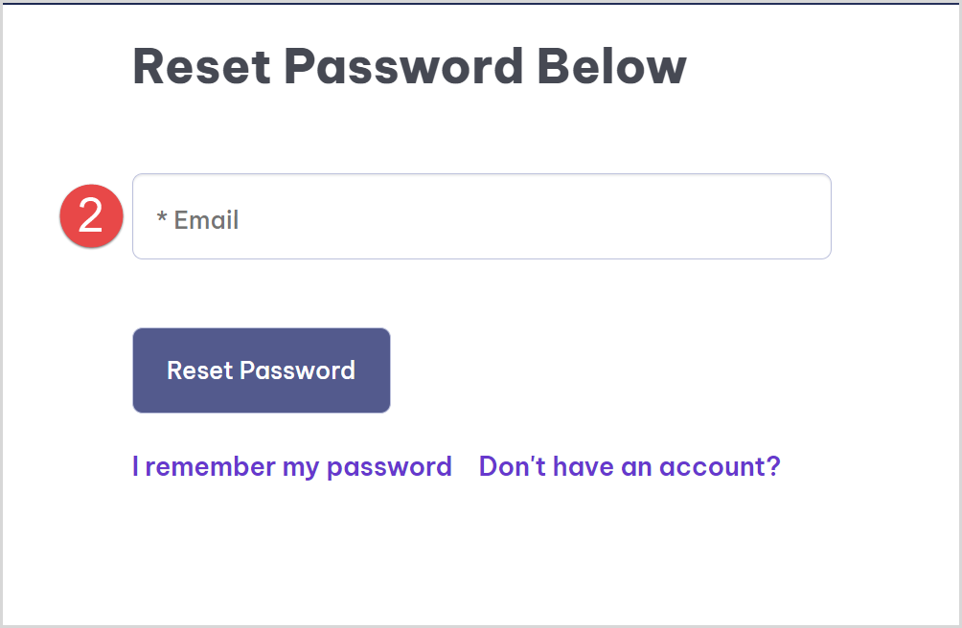
Task: Click the red step 2 badge
Action: (91, 216)
